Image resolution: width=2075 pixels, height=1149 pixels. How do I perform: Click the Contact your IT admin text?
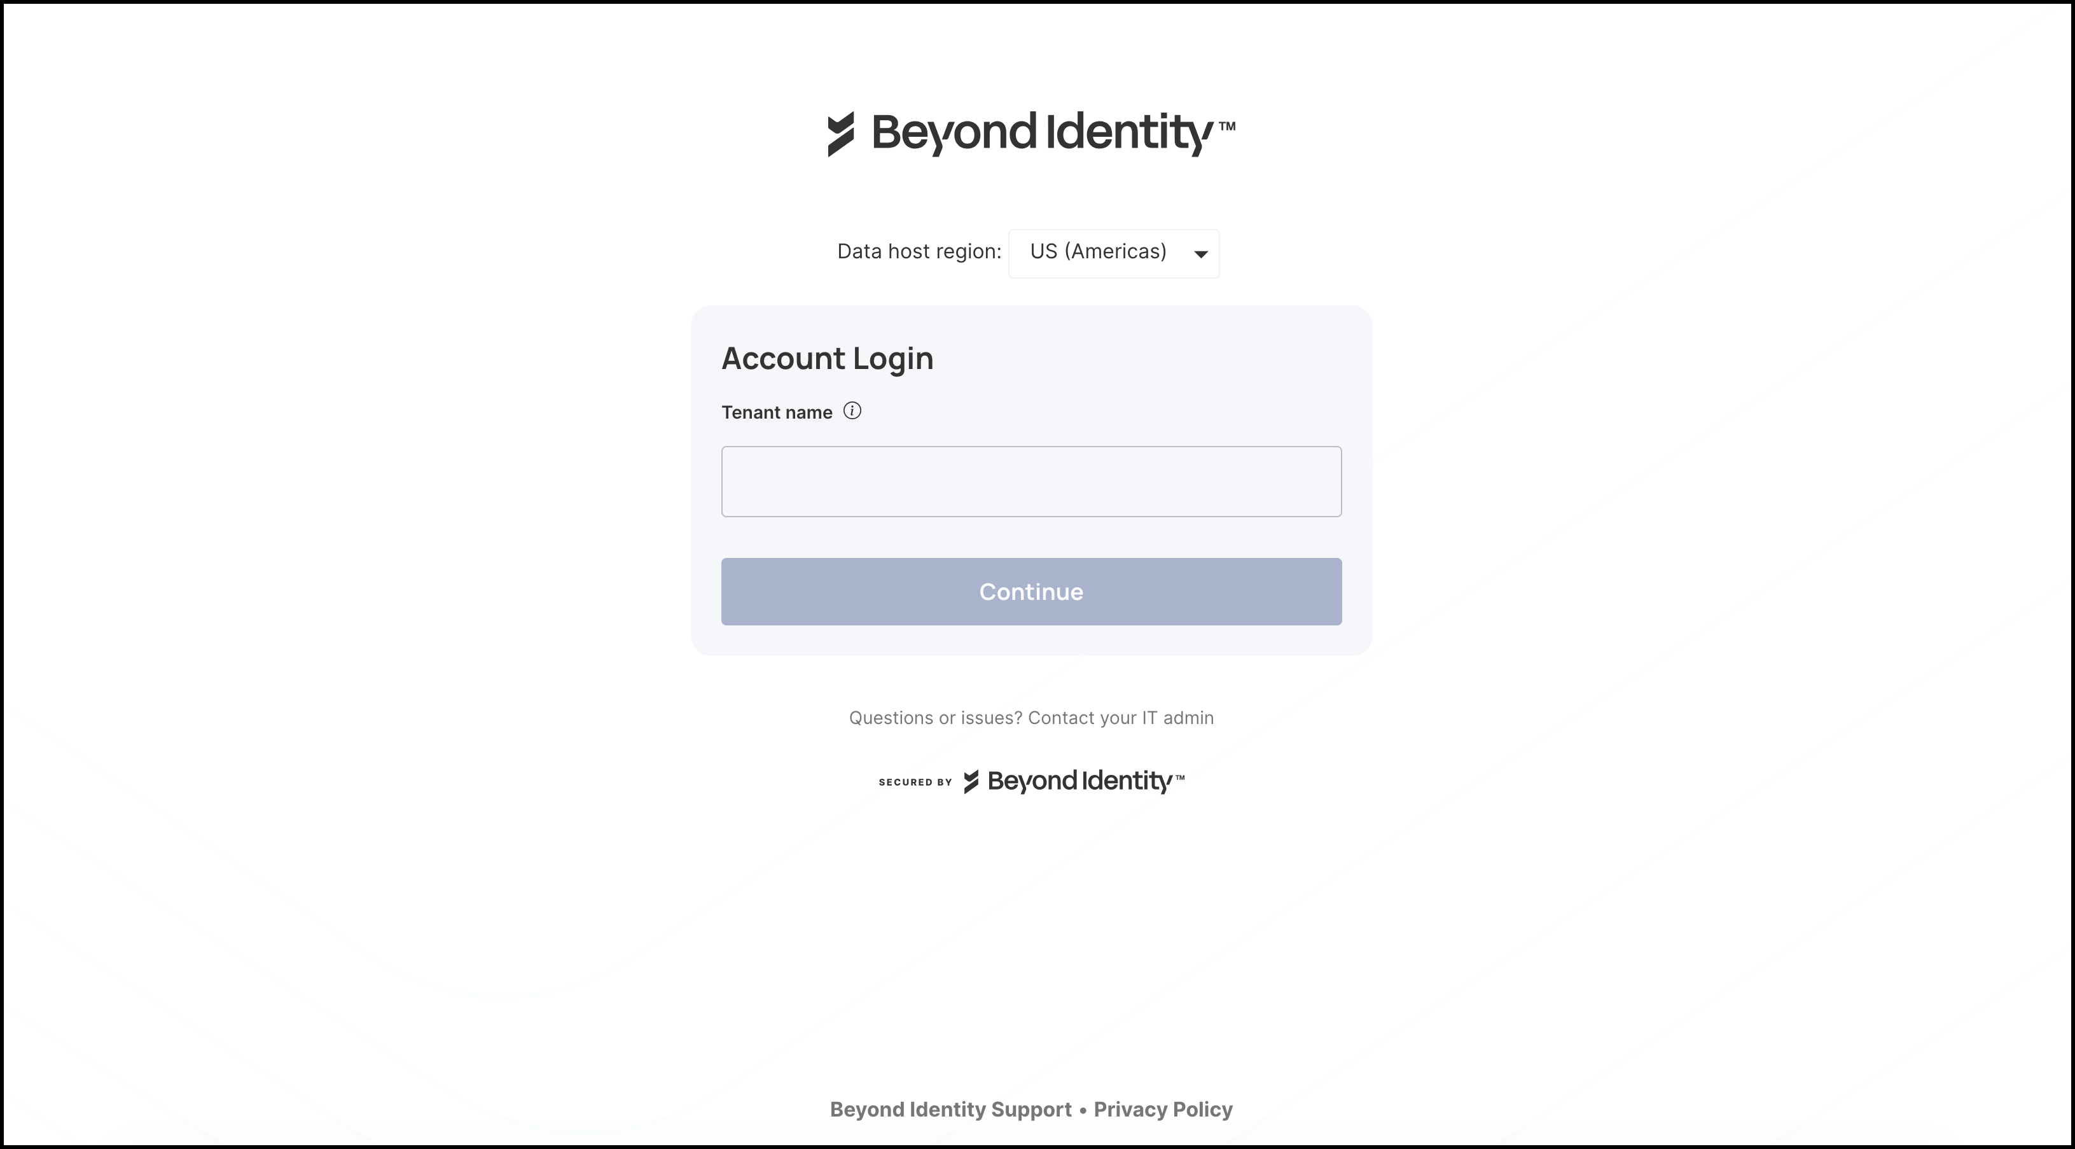pyautogui.click(x=1120, y=717)
